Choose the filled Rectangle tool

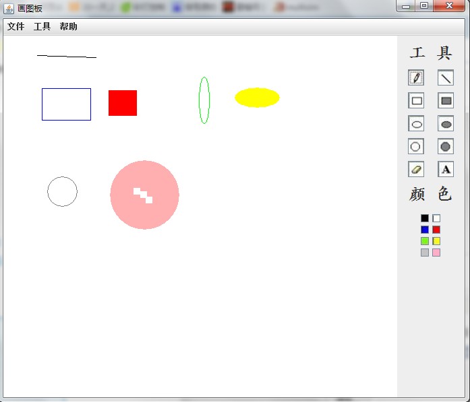click(446, 100)
